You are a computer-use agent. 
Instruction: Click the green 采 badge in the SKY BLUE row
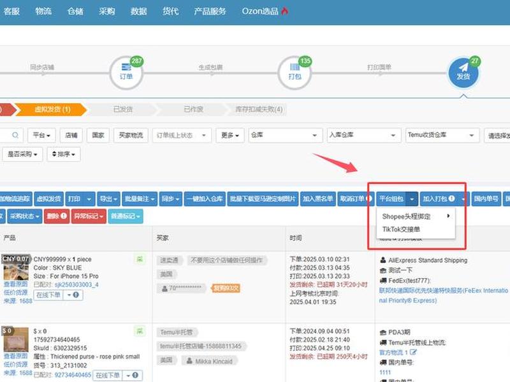coord(140,259)
